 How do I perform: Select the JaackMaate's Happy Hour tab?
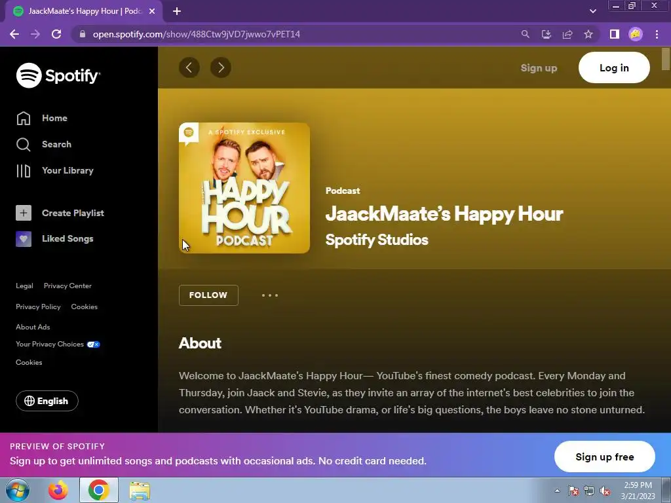pyautogui.click(x=84, y=11)
